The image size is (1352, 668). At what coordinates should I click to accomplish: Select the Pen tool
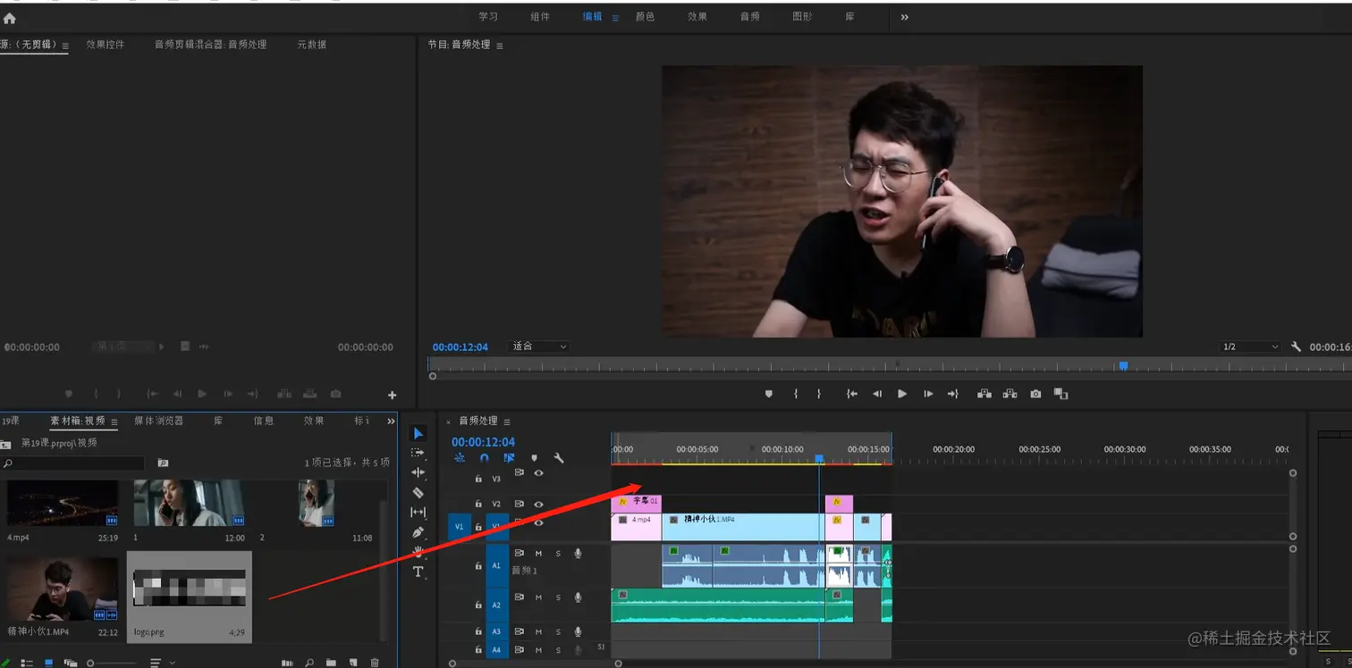(x=418, y=532)
